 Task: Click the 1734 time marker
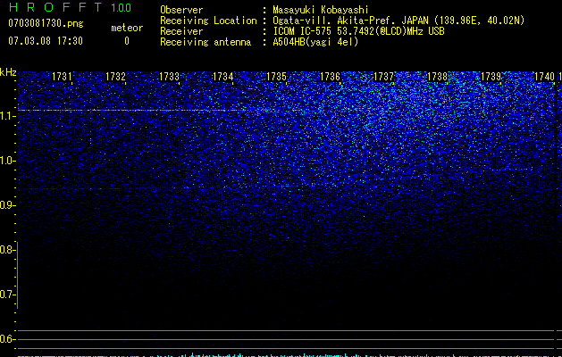[x=223, y=77]
